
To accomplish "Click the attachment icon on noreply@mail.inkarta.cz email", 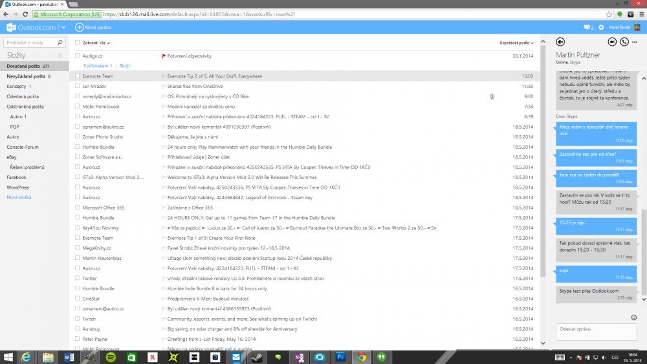I will [492, 96].
